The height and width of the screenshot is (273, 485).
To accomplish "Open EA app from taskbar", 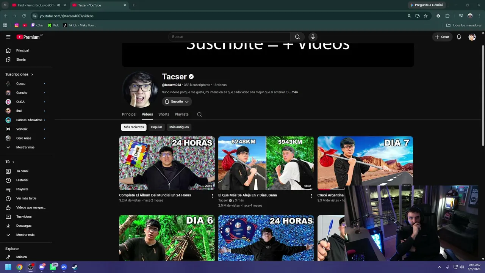I will coord(64,267).
